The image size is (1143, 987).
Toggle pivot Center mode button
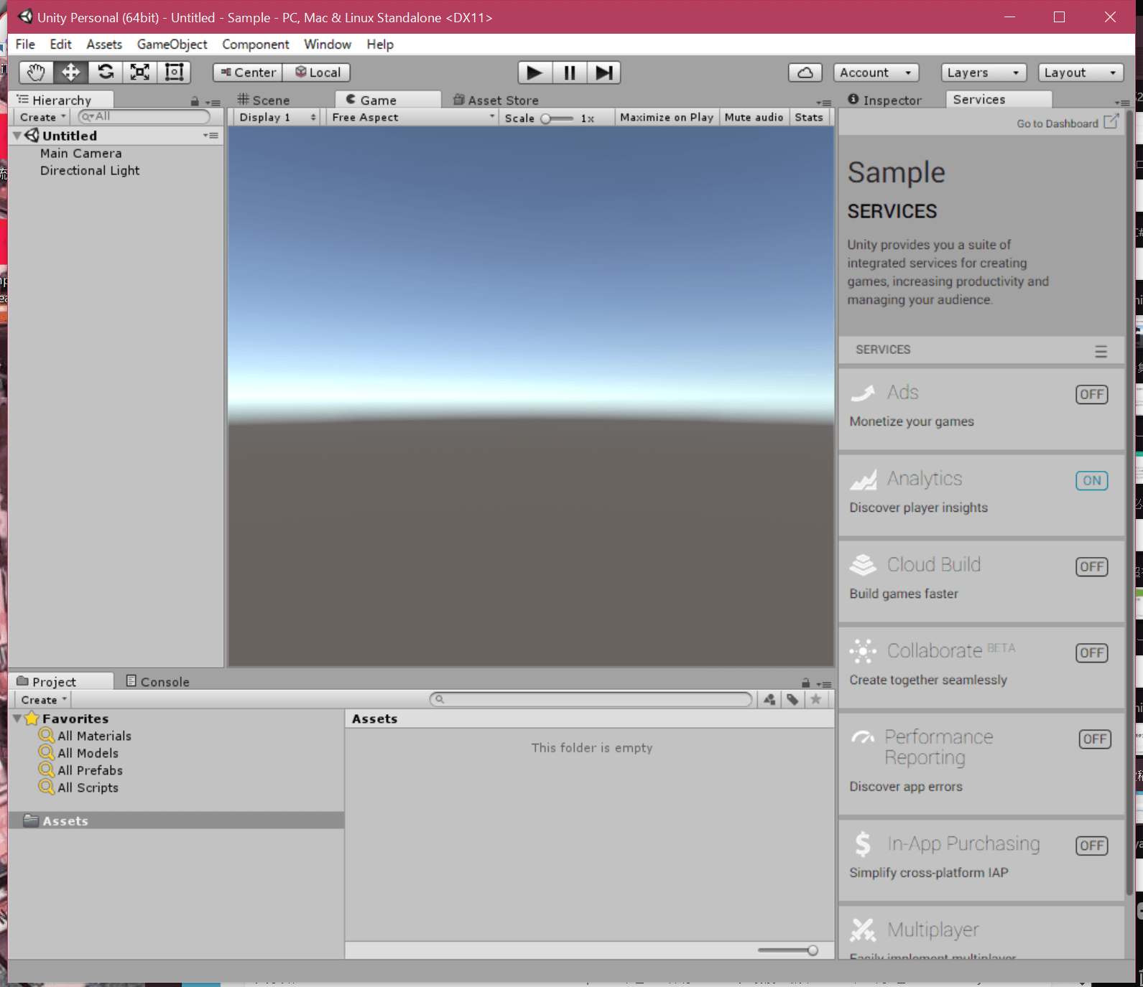pos(248,72)
